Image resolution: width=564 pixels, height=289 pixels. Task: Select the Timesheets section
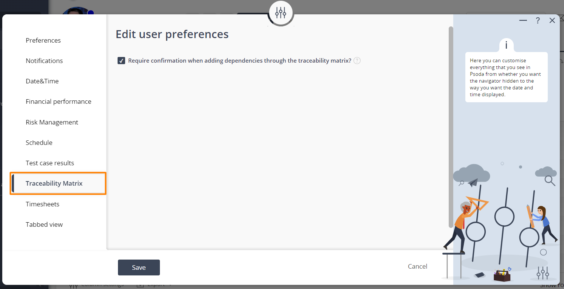42,204
